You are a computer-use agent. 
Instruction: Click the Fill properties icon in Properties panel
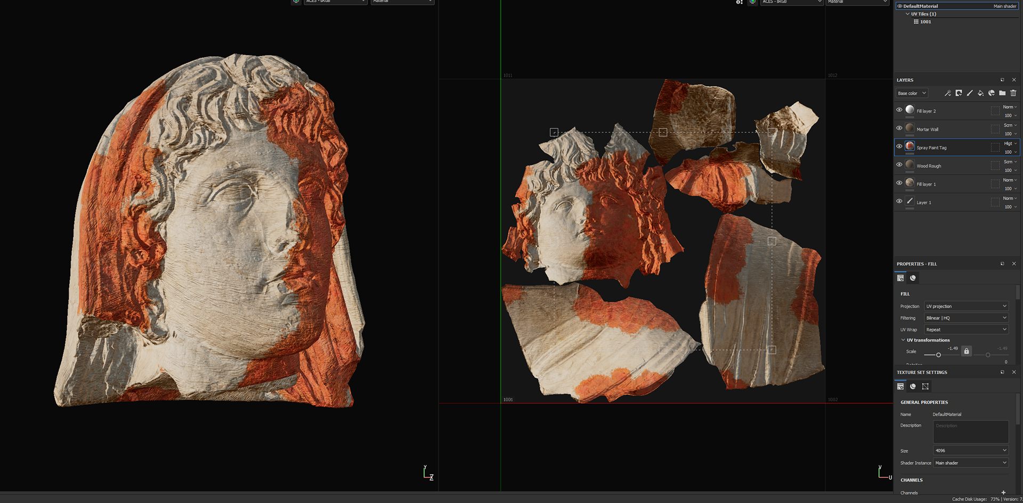point(900,278)
